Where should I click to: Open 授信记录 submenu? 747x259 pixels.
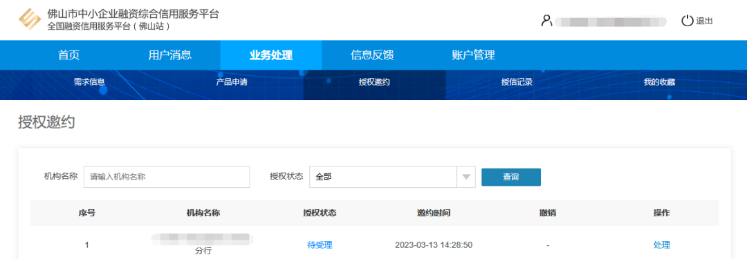(517, 82)
